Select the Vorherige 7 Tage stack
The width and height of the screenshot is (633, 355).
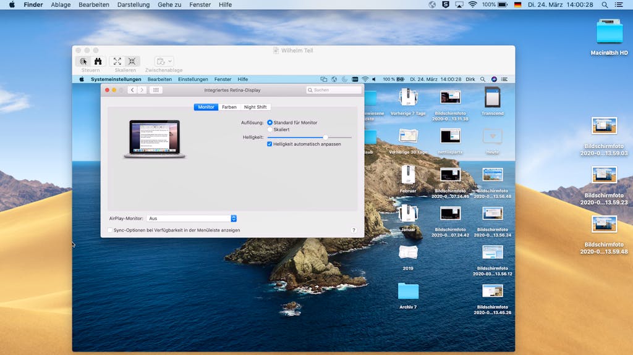(408, 98)
